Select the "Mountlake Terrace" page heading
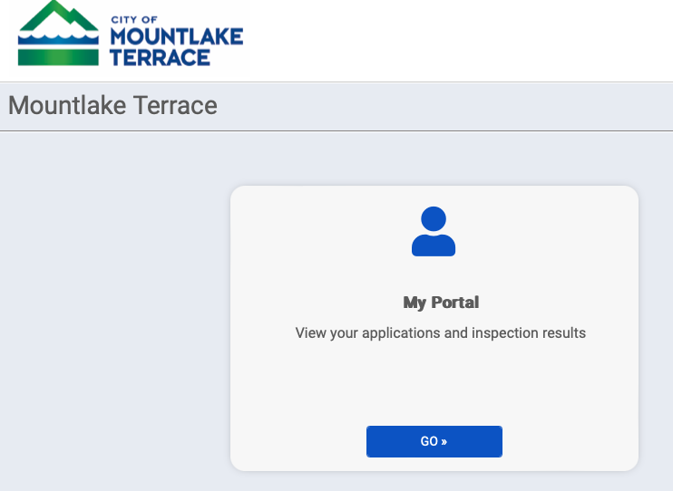Screen dimensions: 673x491 [112, 106]
